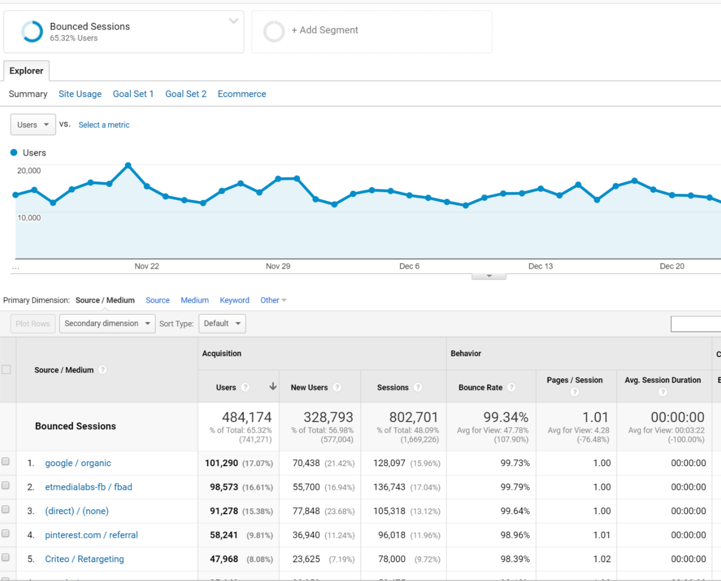Switch to Goal Set 2 view
The height and width of the screenshot is (581, 721).
tap(186, 94)
